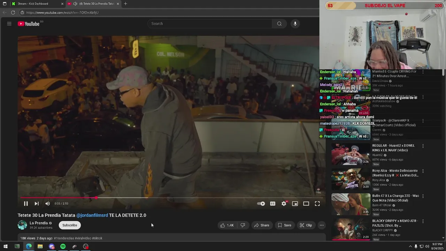The width and height of the screenshot is (446, 251).
Task: Click the browser address bar URL
Action: click(62, 13)
